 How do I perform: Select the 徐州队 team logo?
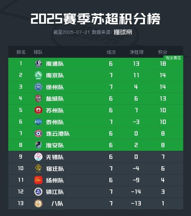click(38, 87)
